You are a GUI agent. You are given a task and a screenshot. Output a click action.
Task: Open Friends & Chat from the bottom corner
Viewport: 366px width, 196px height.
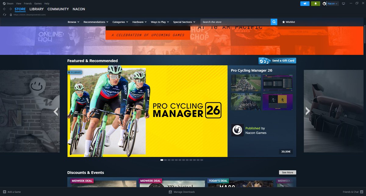[x=353, y=192]
